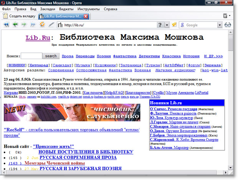Open the LitPortal link
Screen dimensions: 238x180
[202, 93]
